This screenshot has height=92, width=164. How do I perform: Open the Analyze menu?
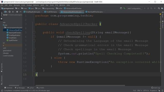29,5
